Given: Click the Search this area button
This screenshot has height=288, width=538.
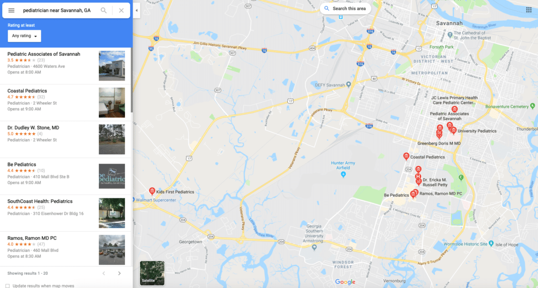Looking at the screenshot, I should tap(346, 8).
